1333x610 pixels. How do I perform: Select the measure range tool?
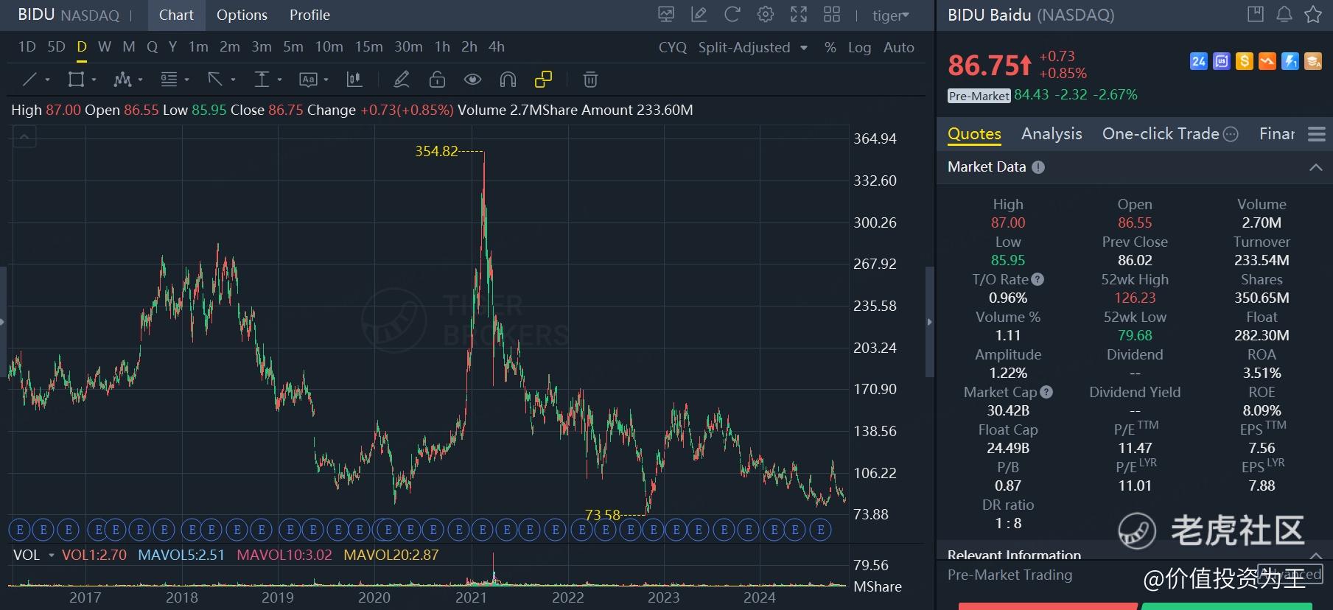coord(262,80)
